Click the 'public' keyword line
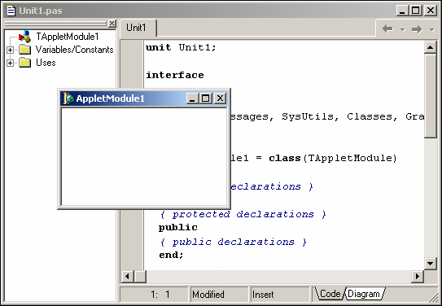This screenshot has width=442, height=306. 178,227
